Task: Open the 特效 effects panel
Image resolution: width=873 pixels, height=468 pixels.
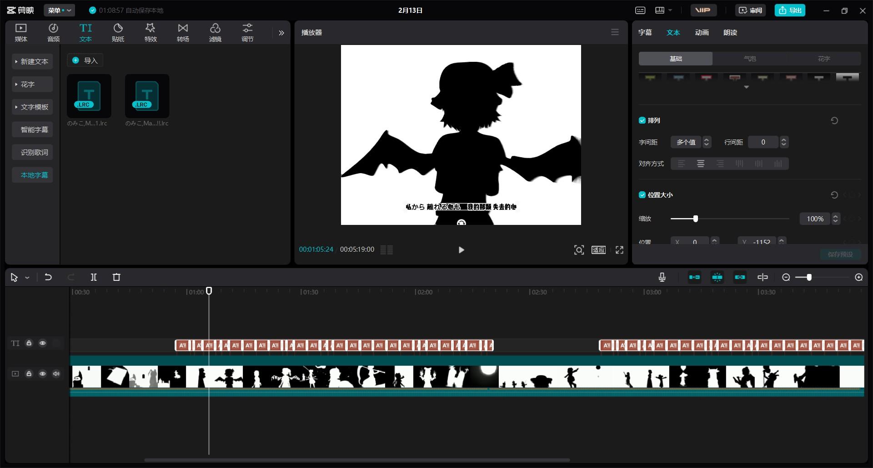Action: [151, 33]
